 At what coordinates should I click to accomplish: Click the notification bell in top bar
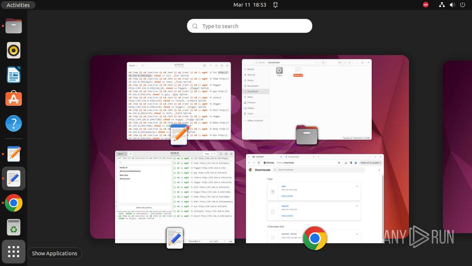275,5
